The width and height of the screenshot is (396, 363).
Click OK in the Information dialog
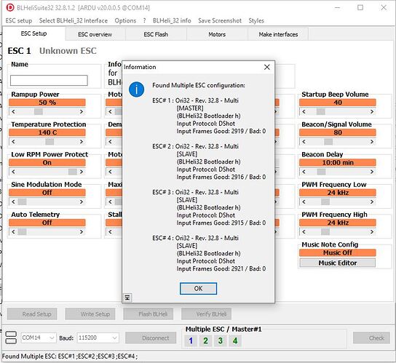tap(198, 288)
